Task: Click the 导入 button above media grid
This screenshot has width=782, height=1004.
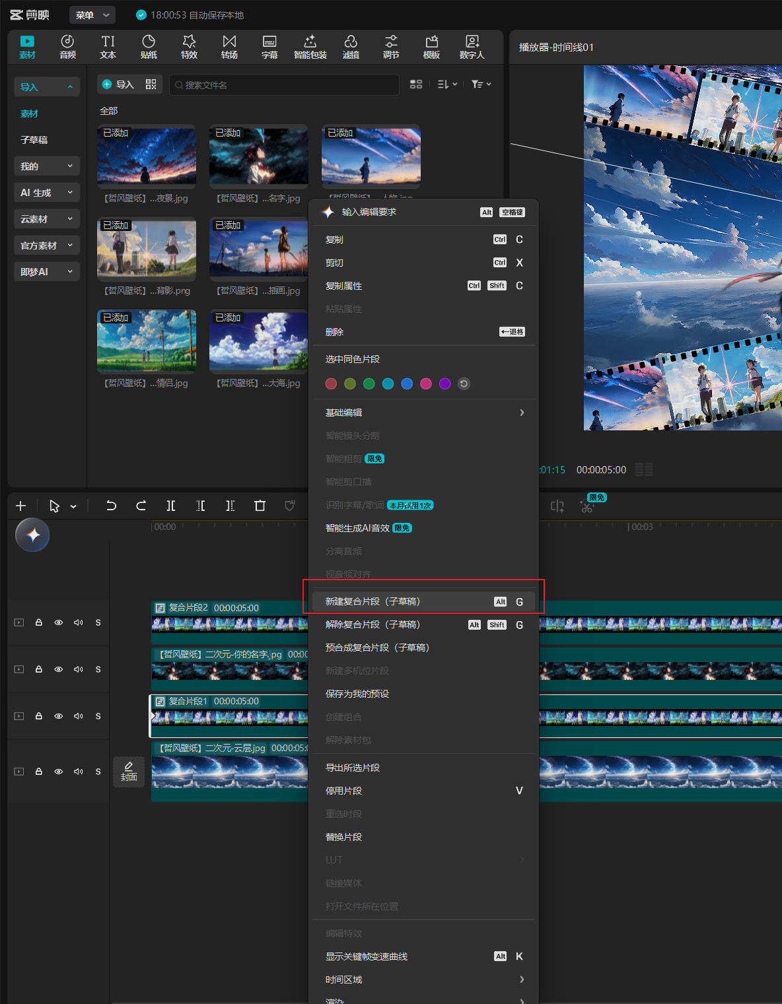Action: [x=118, y=84]
